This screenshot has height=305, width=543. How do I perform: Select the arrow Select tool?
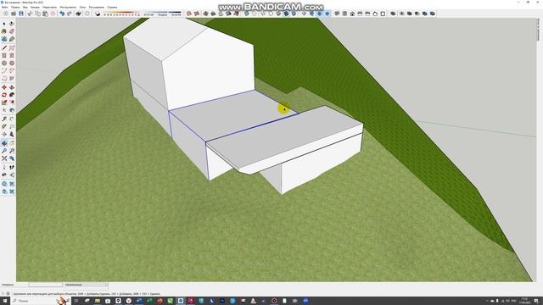point(4,24)
